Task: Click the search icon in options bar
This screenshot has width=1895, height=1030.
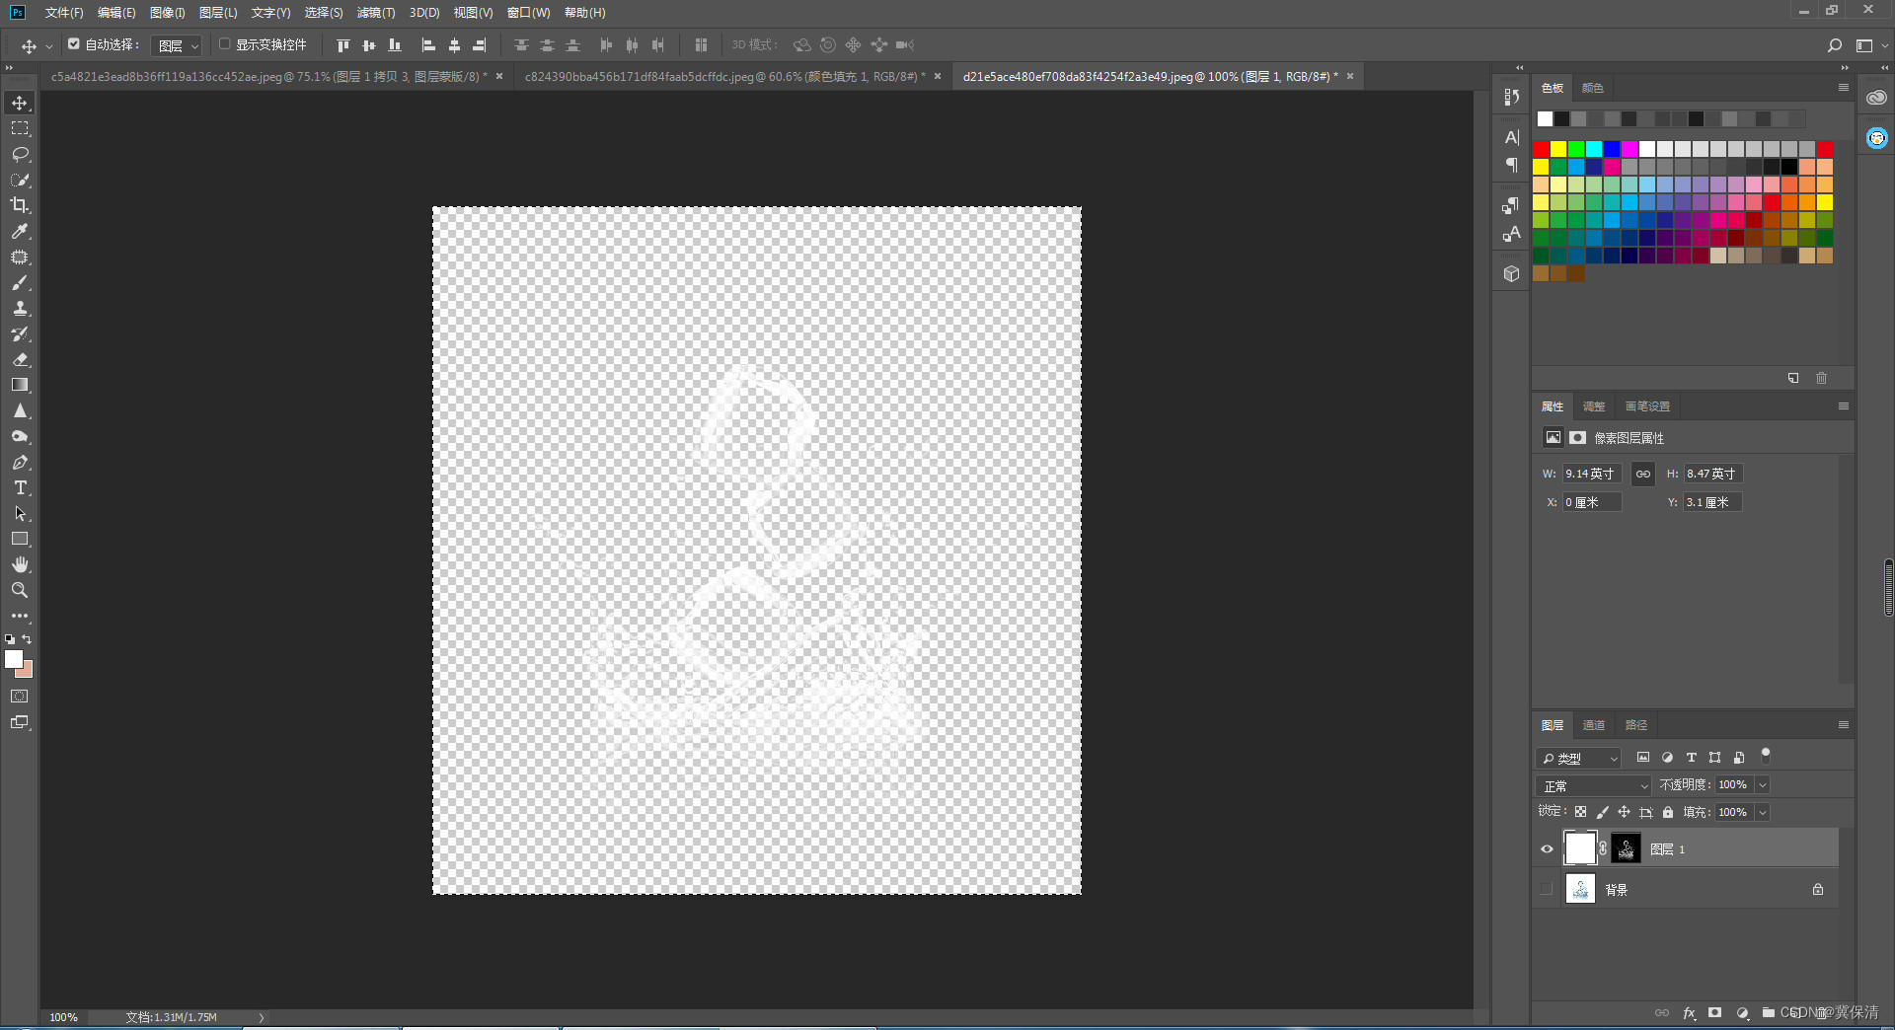Action: click(x=1834, y=45)
